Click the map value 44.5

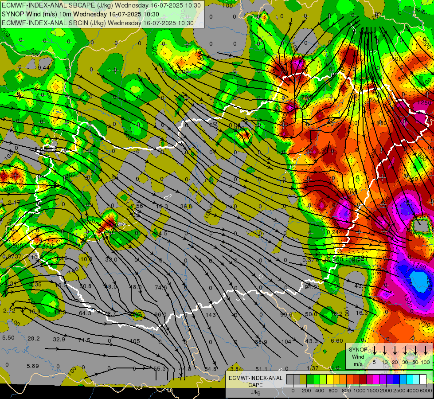click(161, 234)
